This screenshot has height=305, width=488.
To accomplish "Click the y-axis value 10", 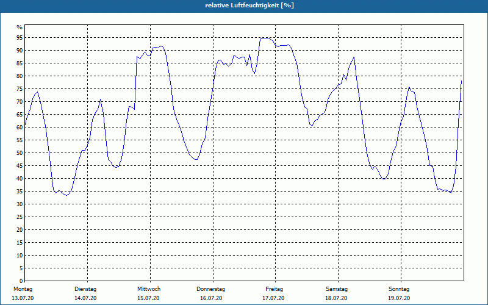I will point(20,256).
